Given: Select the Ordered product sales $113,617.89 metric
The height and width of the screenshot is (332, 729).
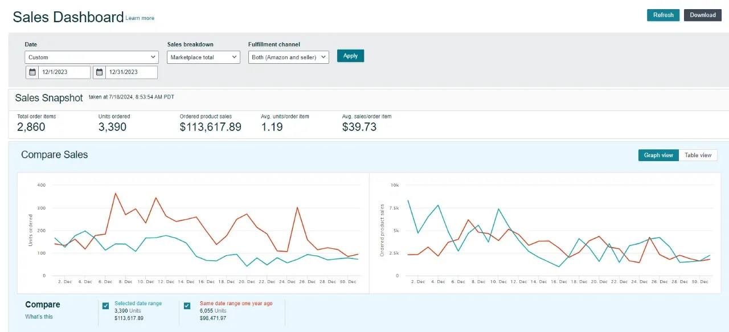Looking at the screenshot, I should pyautogui.click(x=210, y=126).
